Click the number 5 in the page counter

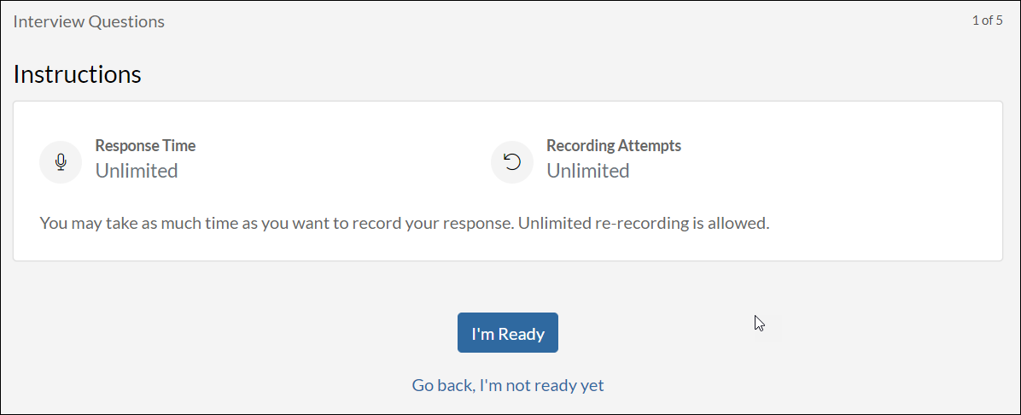tap(1000, 20)
